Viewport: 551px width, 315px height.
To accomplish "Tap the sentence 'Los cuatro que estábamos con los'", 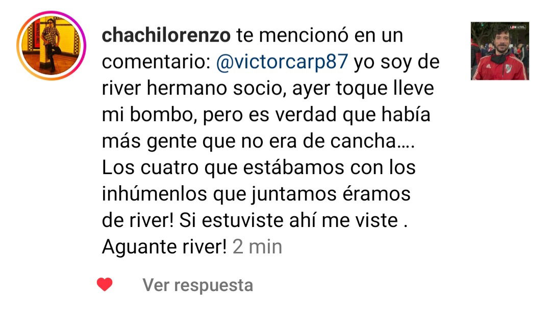I will point(259,167).
